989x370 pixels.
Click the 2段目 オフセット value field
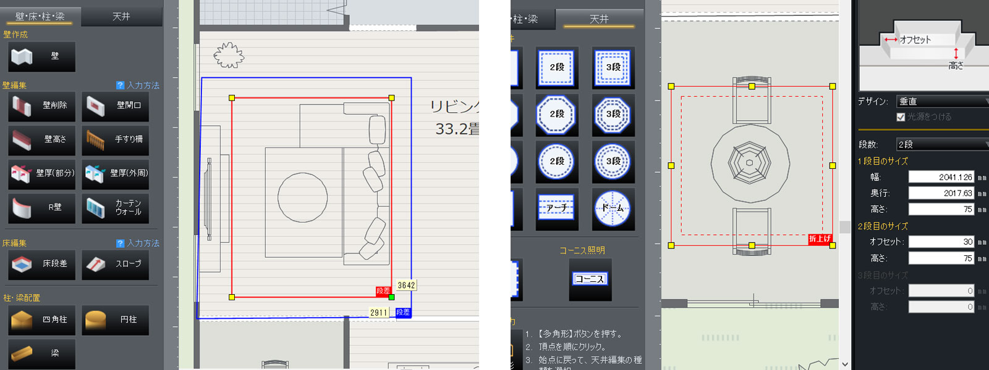941,242
